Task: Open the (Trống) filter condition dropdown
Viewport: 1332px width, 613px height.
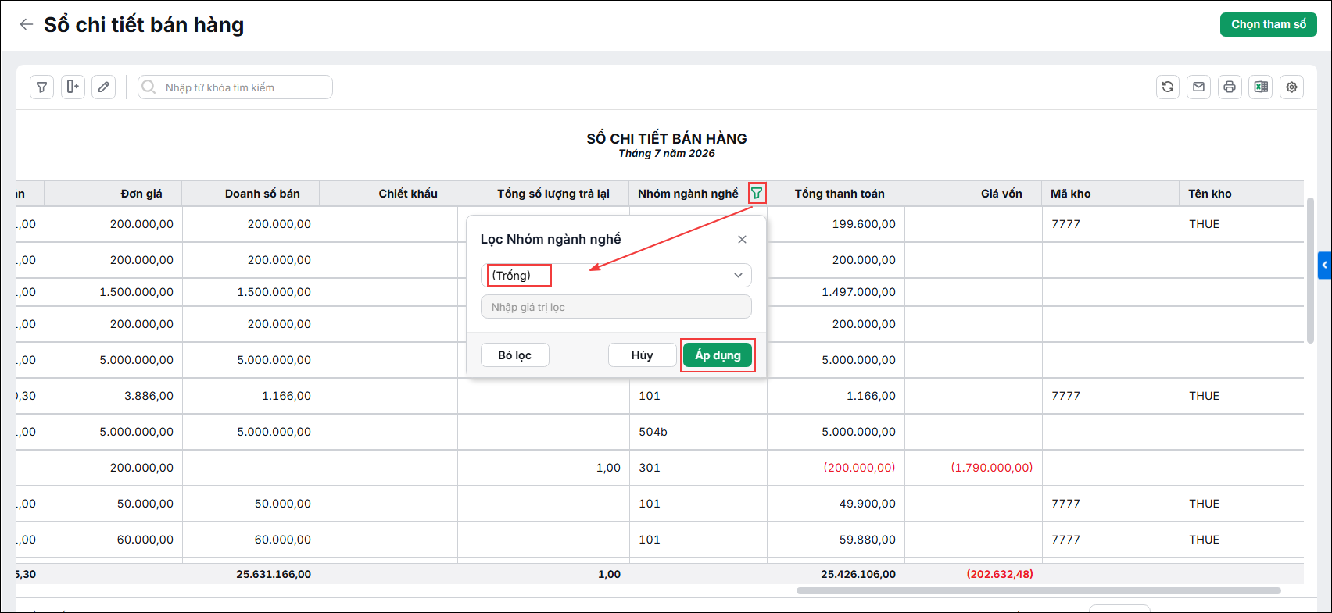Action: [x=616, y=275]
